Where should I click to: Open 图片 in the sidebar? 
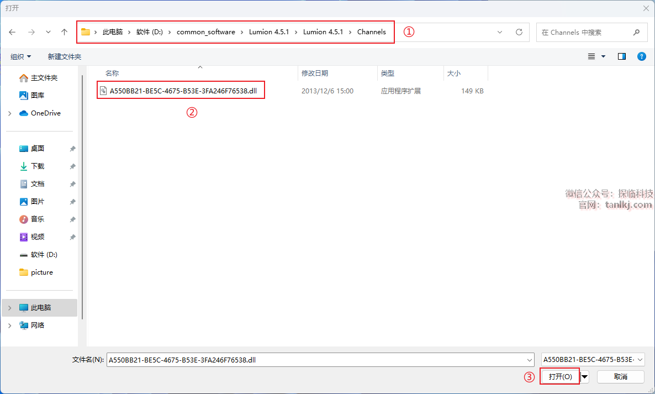click(38, 201)
